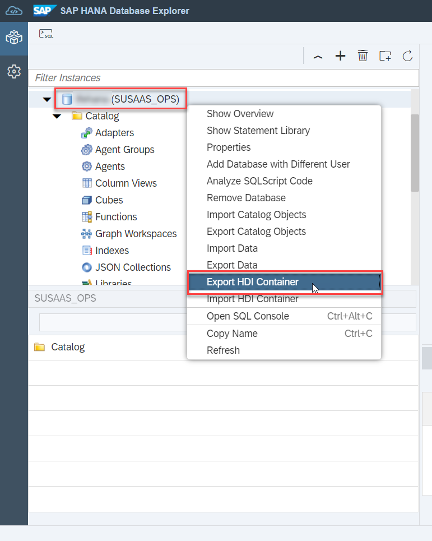This screenshot has height=541, width=432.
Task: Select the Column Views label
Action: click(126, 183)
